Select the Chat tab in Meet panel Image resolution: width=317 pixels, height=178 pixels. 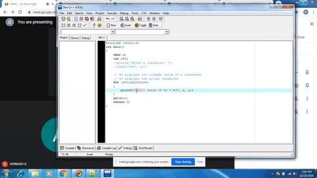coord(301,37)
